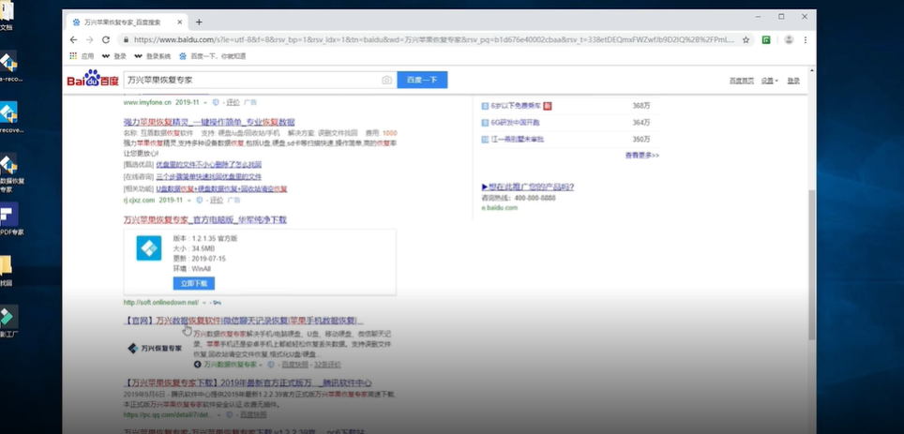The height and width of the screenshot is (434, 904).
Task: Click the browser vertical scrollbar thumb
Action: tap(812, 264)
